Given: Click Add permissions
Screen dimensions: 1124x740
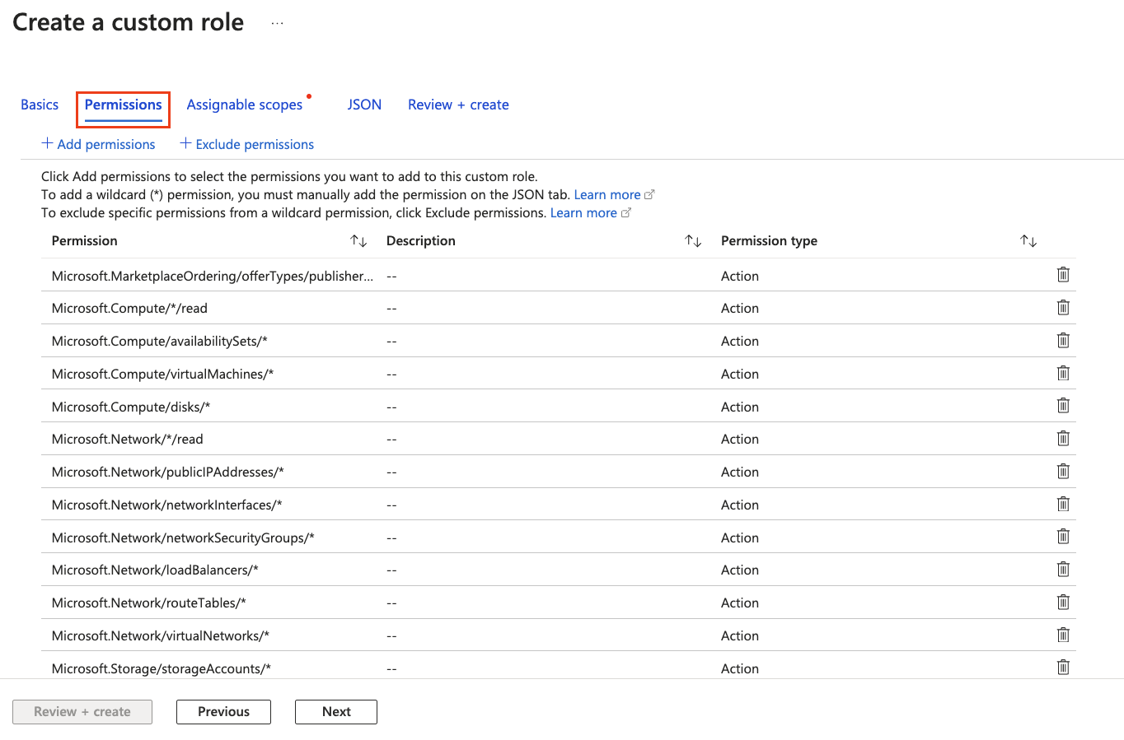Looking at the screenshot, I should 99,144.
